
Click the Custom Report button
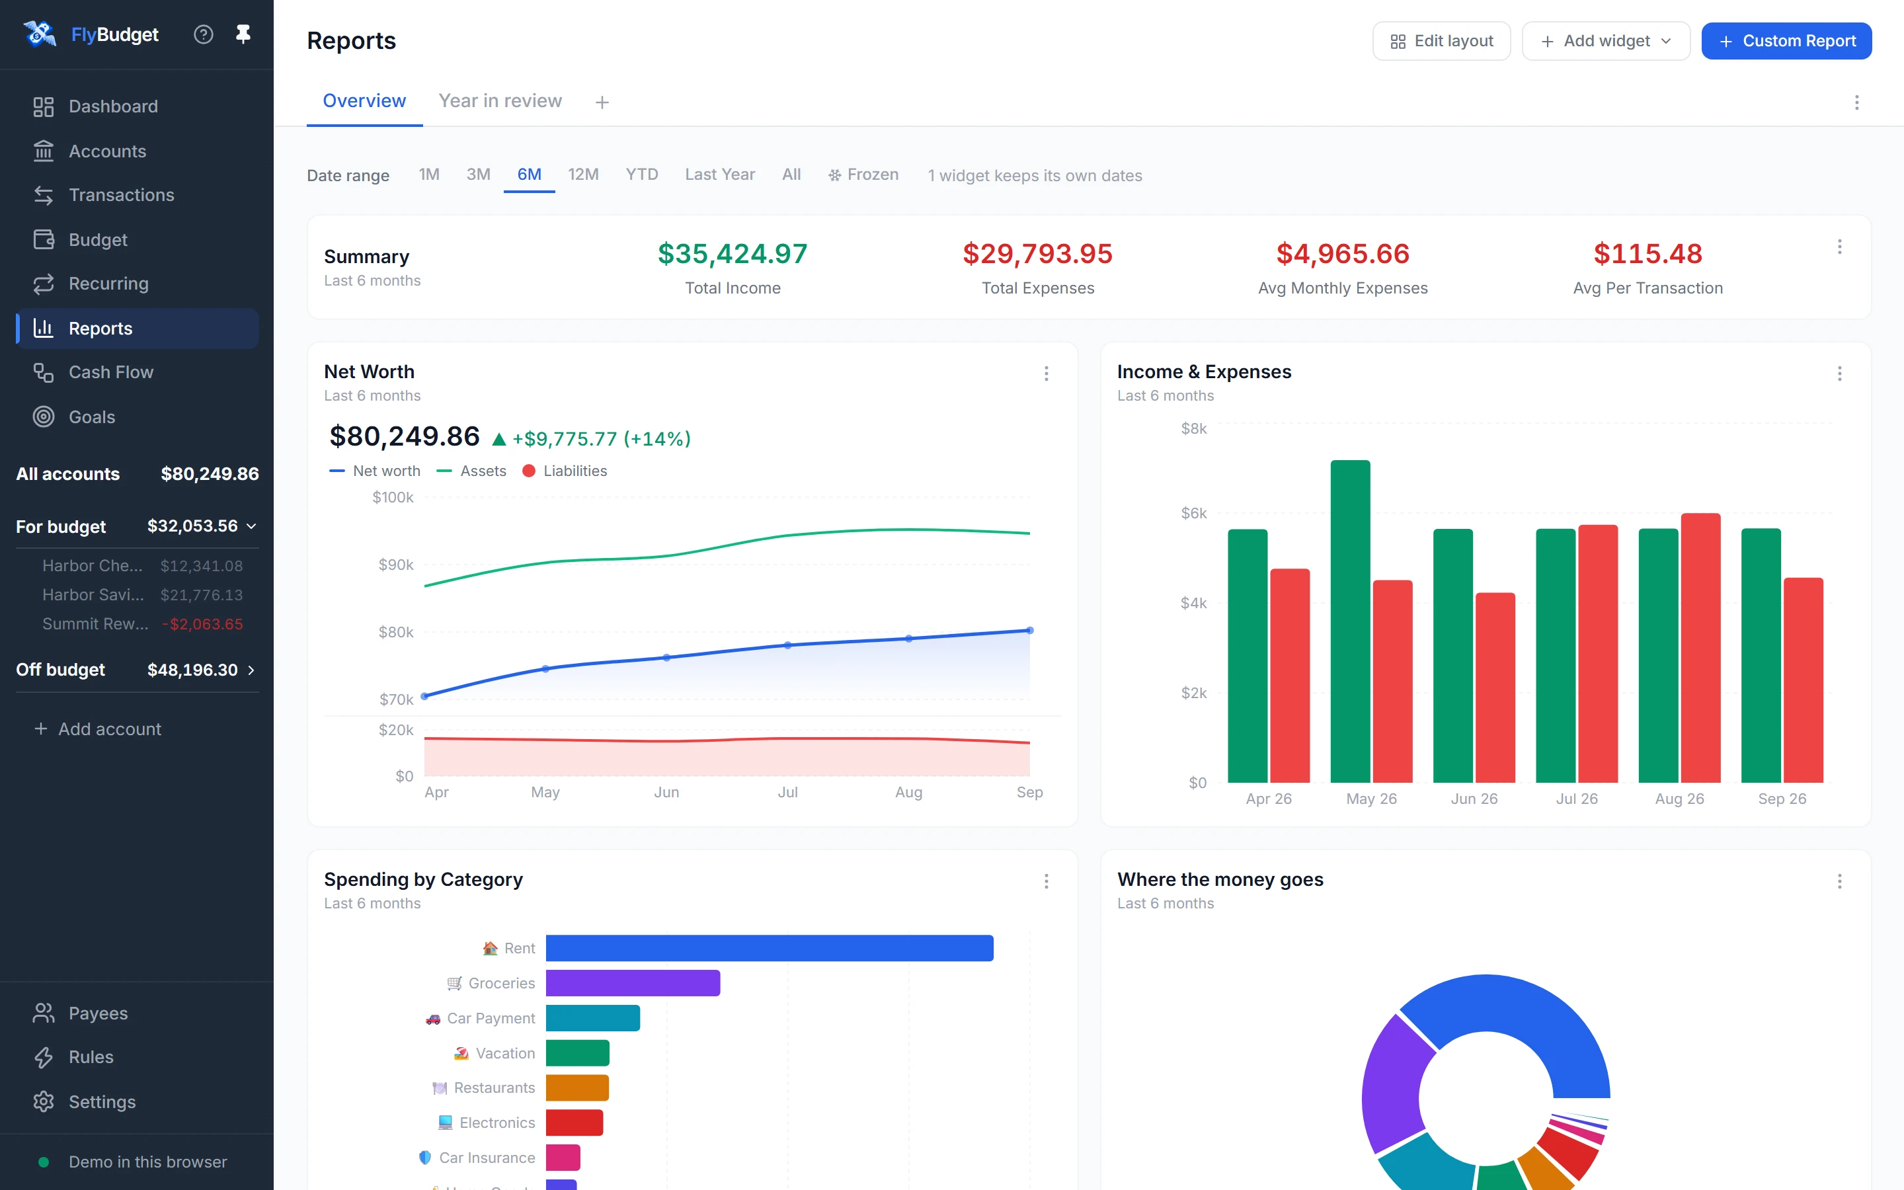pyautogui.click(x=1786, y=41)
